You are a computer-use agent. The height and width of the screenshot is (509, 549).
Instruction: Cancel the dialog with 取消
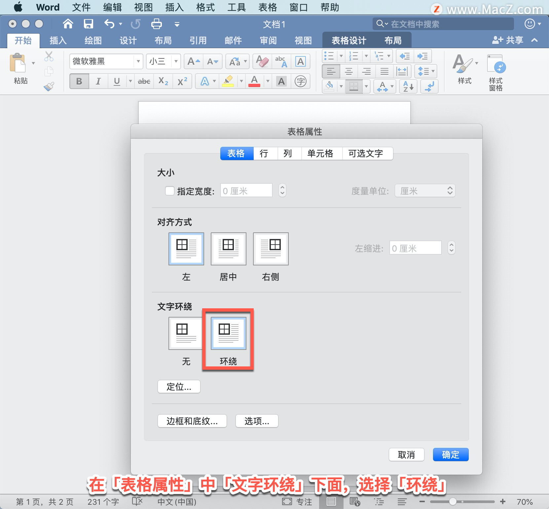(x=406, y=455)
